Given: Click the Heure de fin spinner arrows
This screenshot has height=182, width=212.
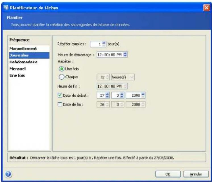Looking at the screenshot, I should click(x=125, y=86).
